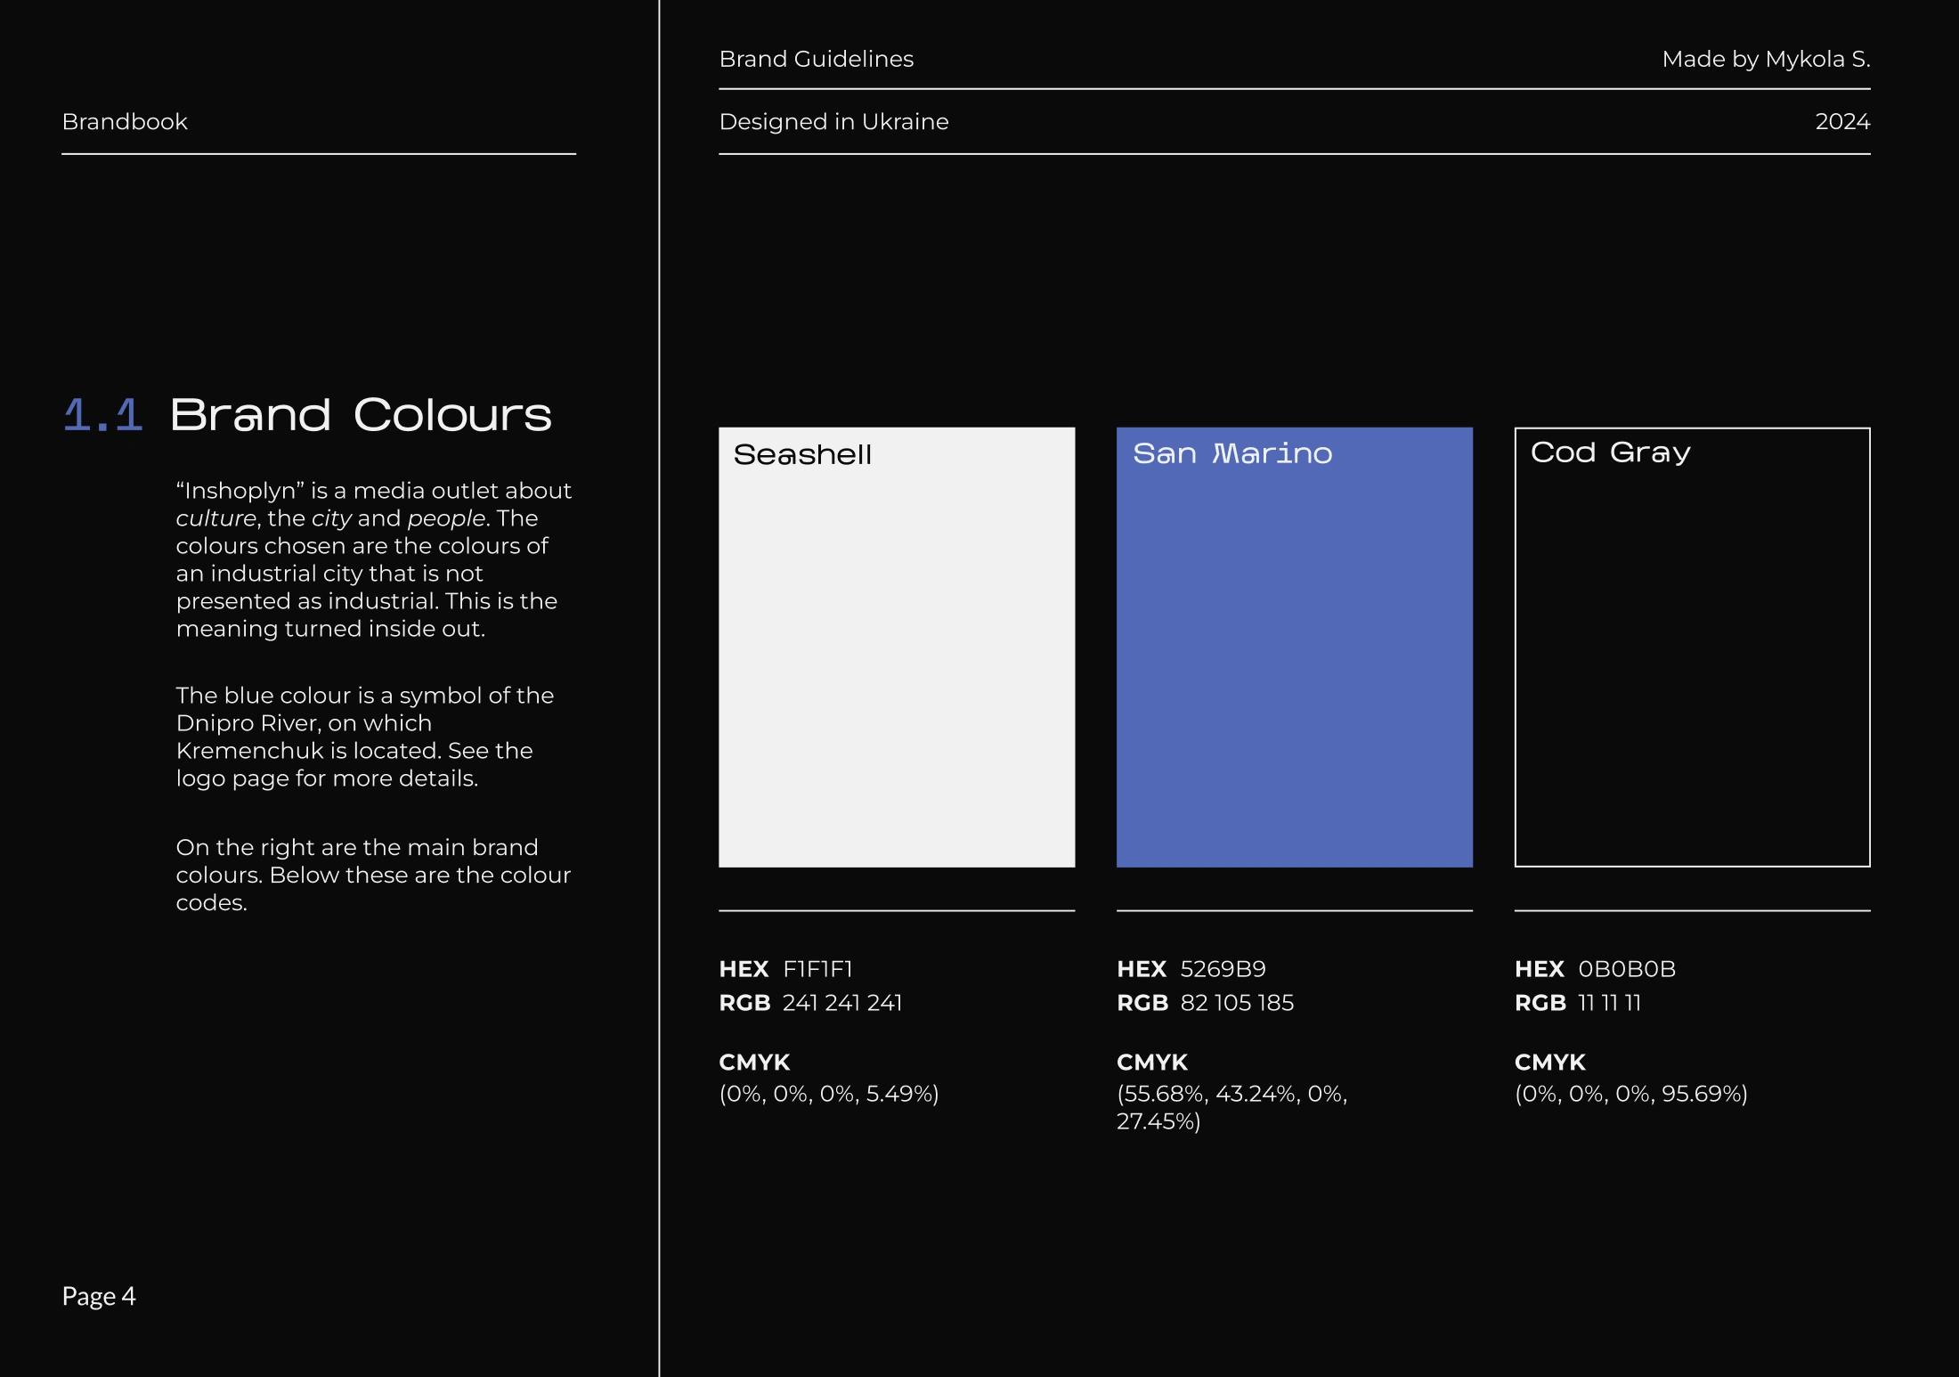Click the Cod Gray CMYK values
Image resolution: width=1959 pixels, height=1377 pixels.
(x=1630, y=1094)
